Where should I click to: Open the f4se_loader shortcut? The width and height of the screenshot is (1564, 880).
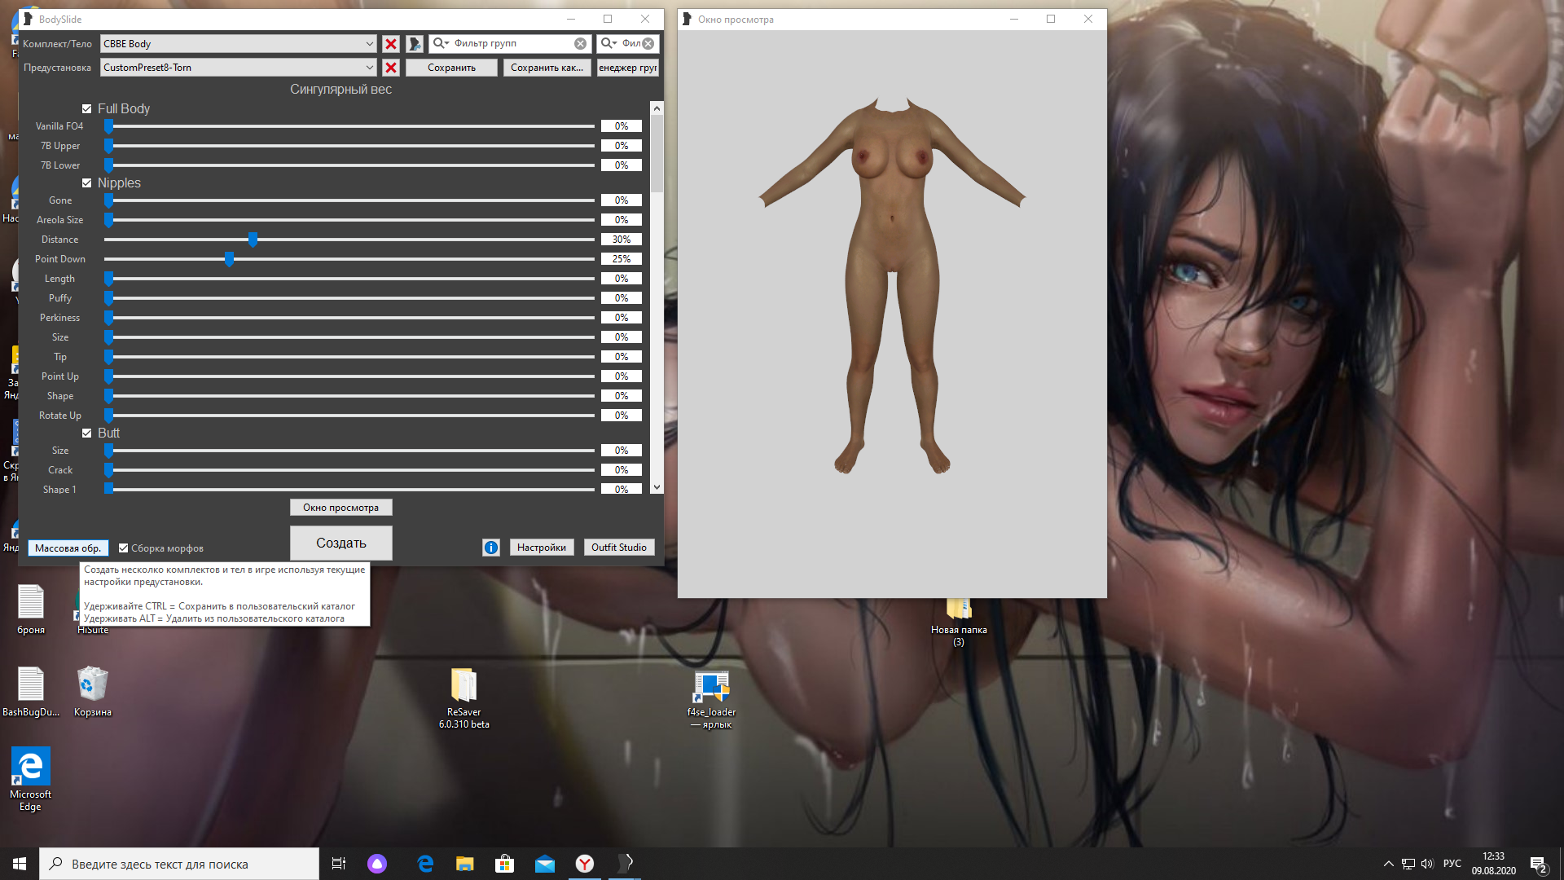(711, 686)
